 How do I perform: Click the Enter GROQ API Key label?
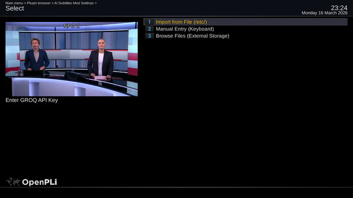tap(32, 100)
